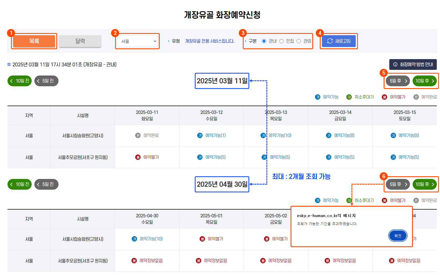Confirm the alert with 확인 button
440x277 pixels.
tap(398, 236)
